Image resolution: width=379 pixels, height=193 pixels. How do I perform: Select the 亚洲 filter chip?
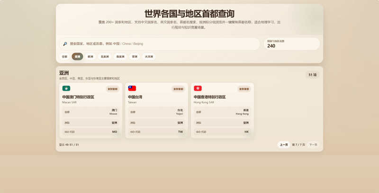[x=77, y=57]
